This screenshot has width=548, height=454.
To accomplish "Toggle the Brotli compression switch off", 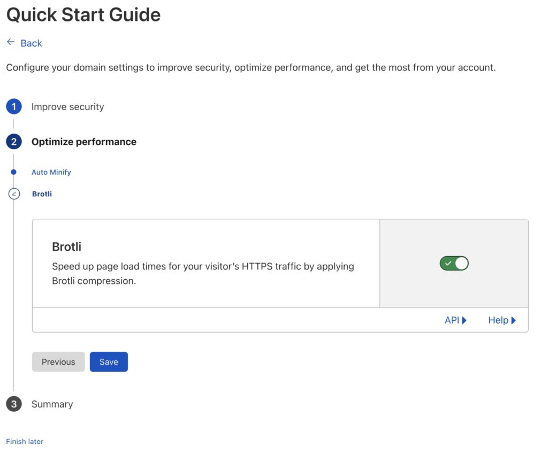I will pos(454,263).
